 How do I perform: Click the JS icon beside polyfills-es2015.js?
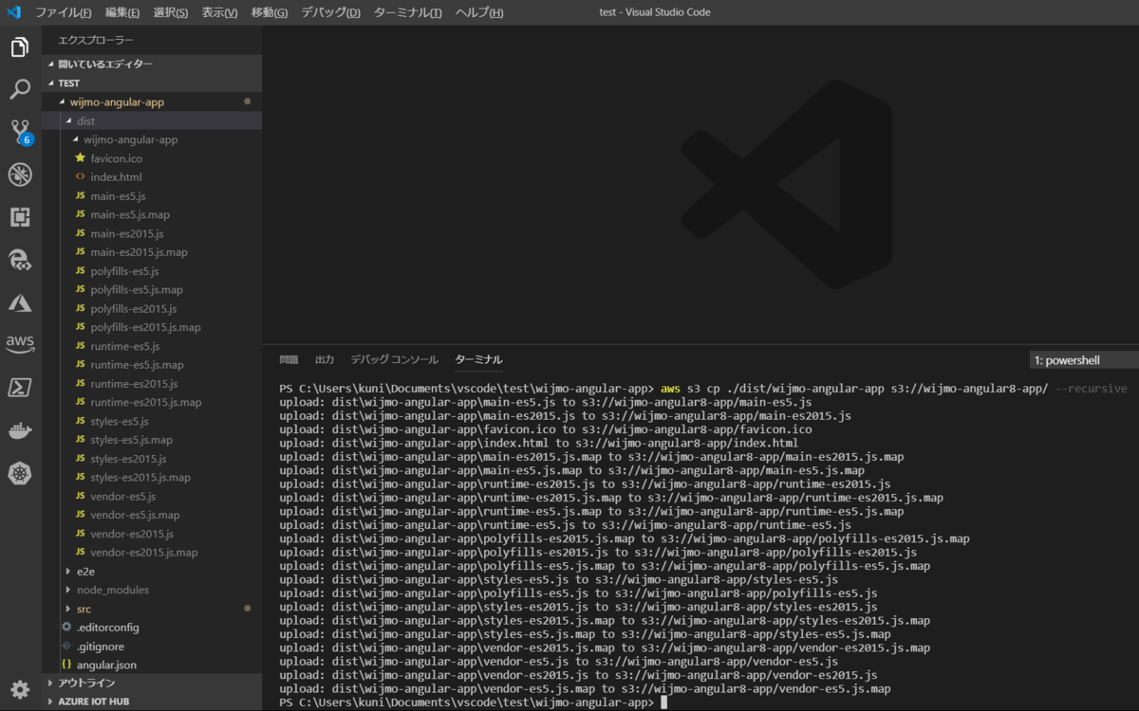pos(81,309)
